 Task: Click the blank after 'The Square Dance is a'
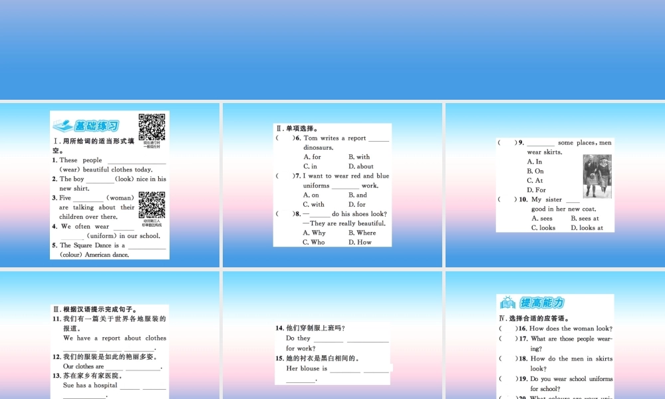coord(147,245)
